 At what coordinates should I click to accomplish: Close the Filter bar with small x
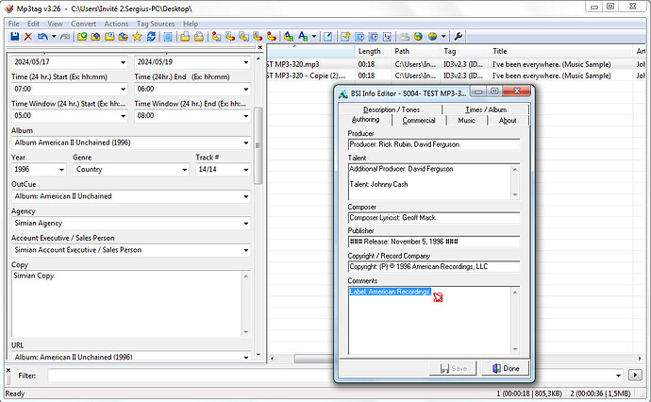[x=8, y=370]
